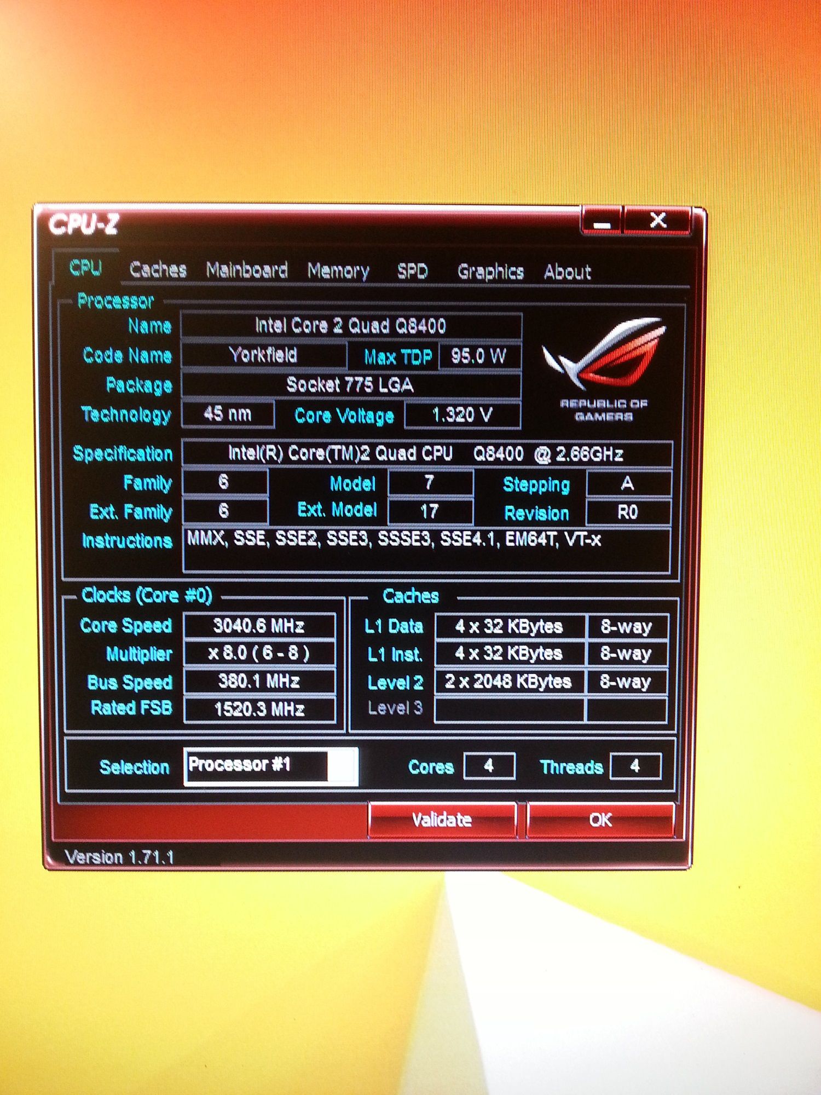The image size is (821, 1095).
Task: Click the Republic of Gamers logo
Action: pos(604,368)
